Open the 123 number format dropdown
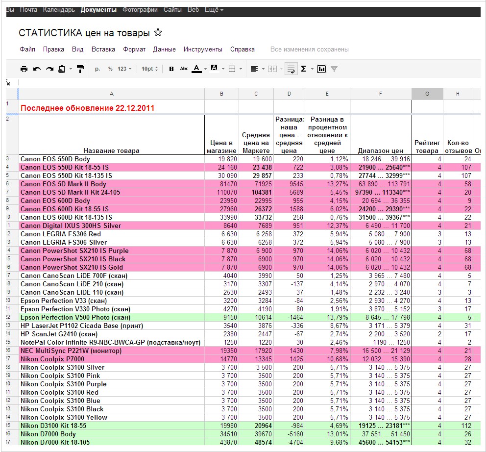This screenshot has height=452, width=486. click(x=124, y=69)
